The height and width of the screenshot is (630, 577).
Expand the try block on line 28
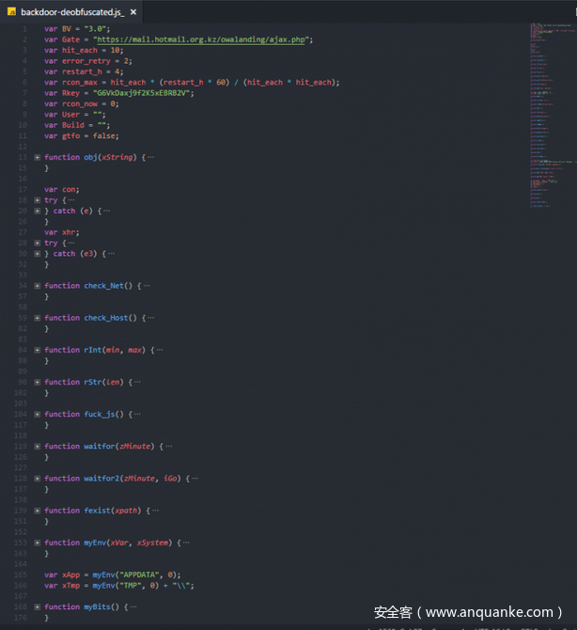coord(37,244)
